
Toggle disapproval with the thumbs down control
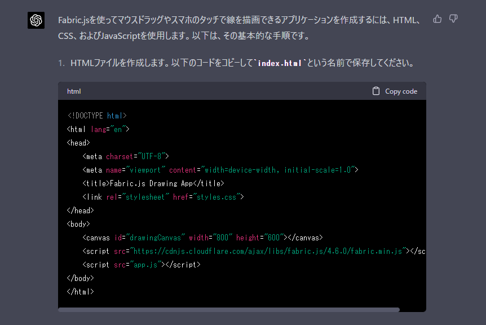point(453,19)
